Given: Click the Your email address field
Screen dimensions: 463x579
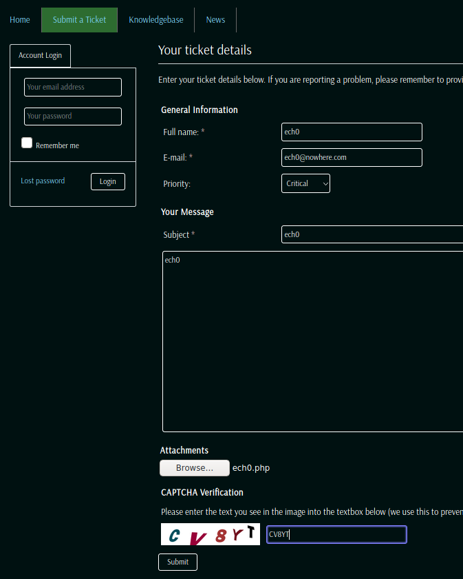Looking at the screenshot, I should 73,88.
